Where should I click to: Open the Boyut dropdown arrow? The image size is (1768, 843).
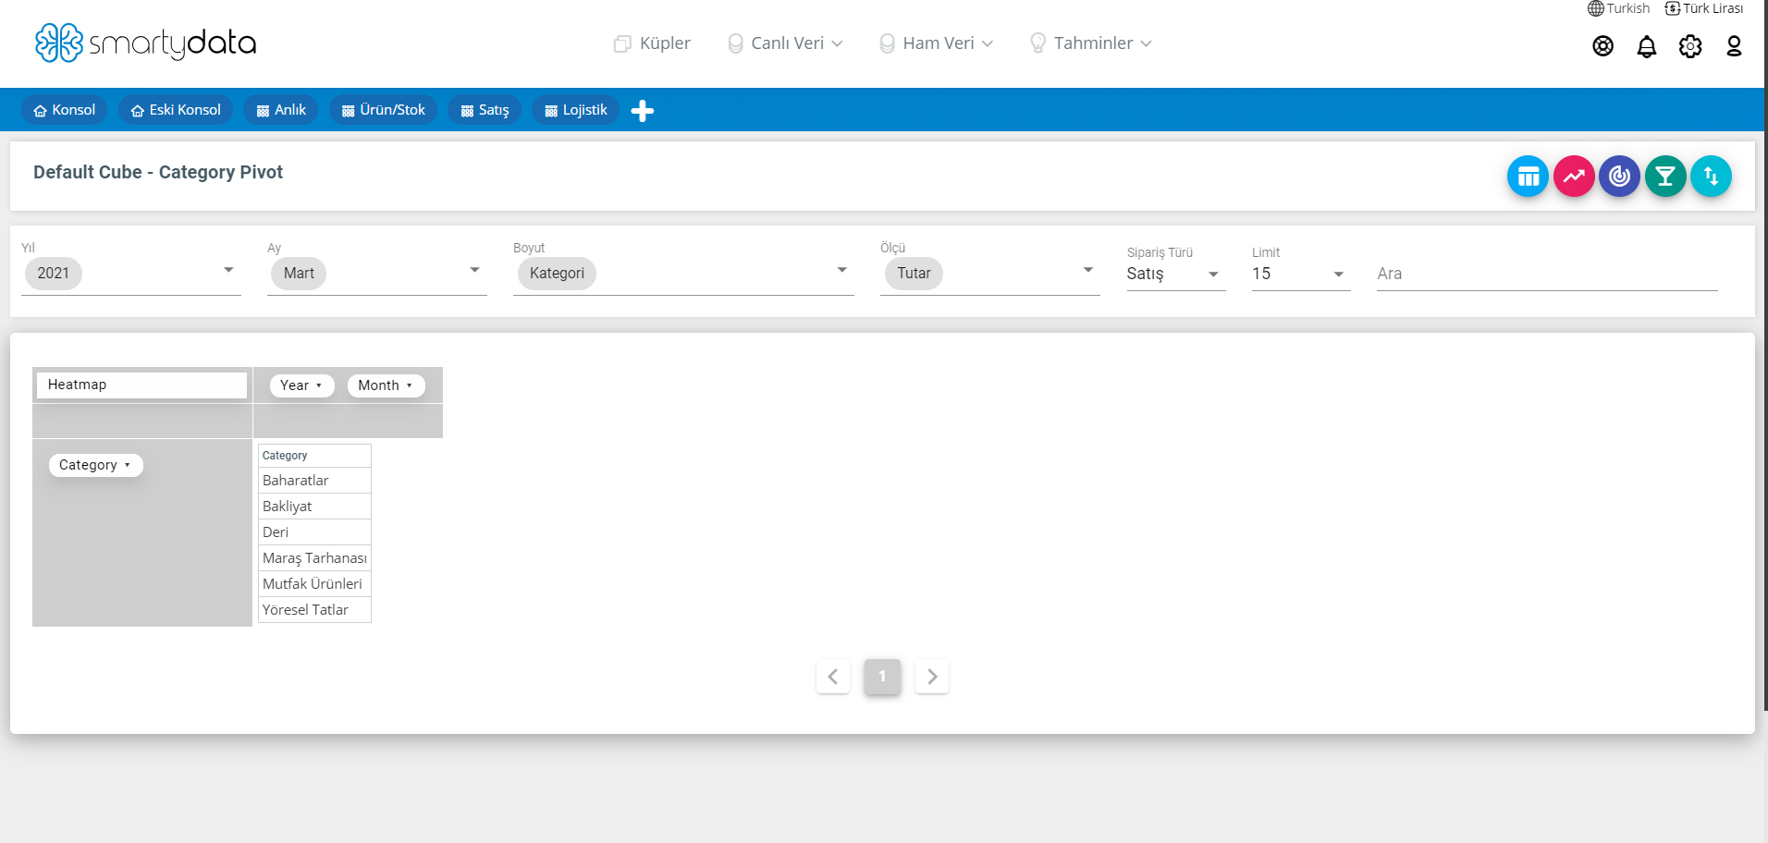tap(841, 270)
